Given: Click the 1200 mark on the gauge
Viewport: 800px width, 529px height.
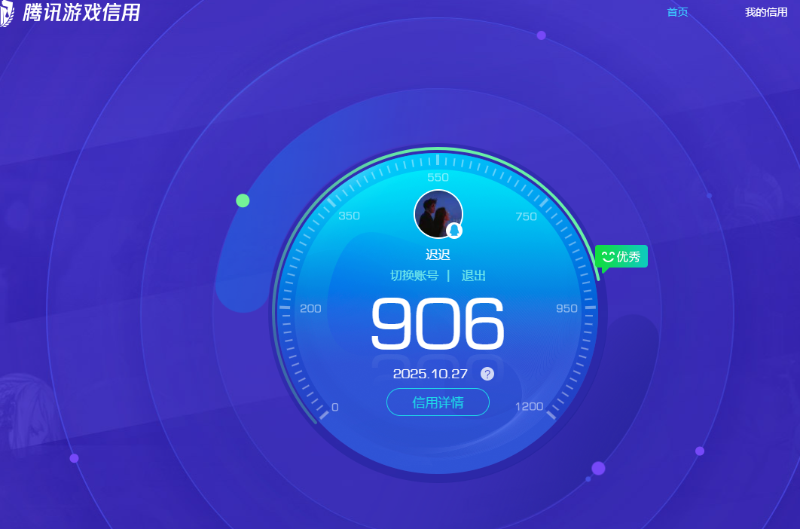Looking at the screenshot, I should [529, 407].
